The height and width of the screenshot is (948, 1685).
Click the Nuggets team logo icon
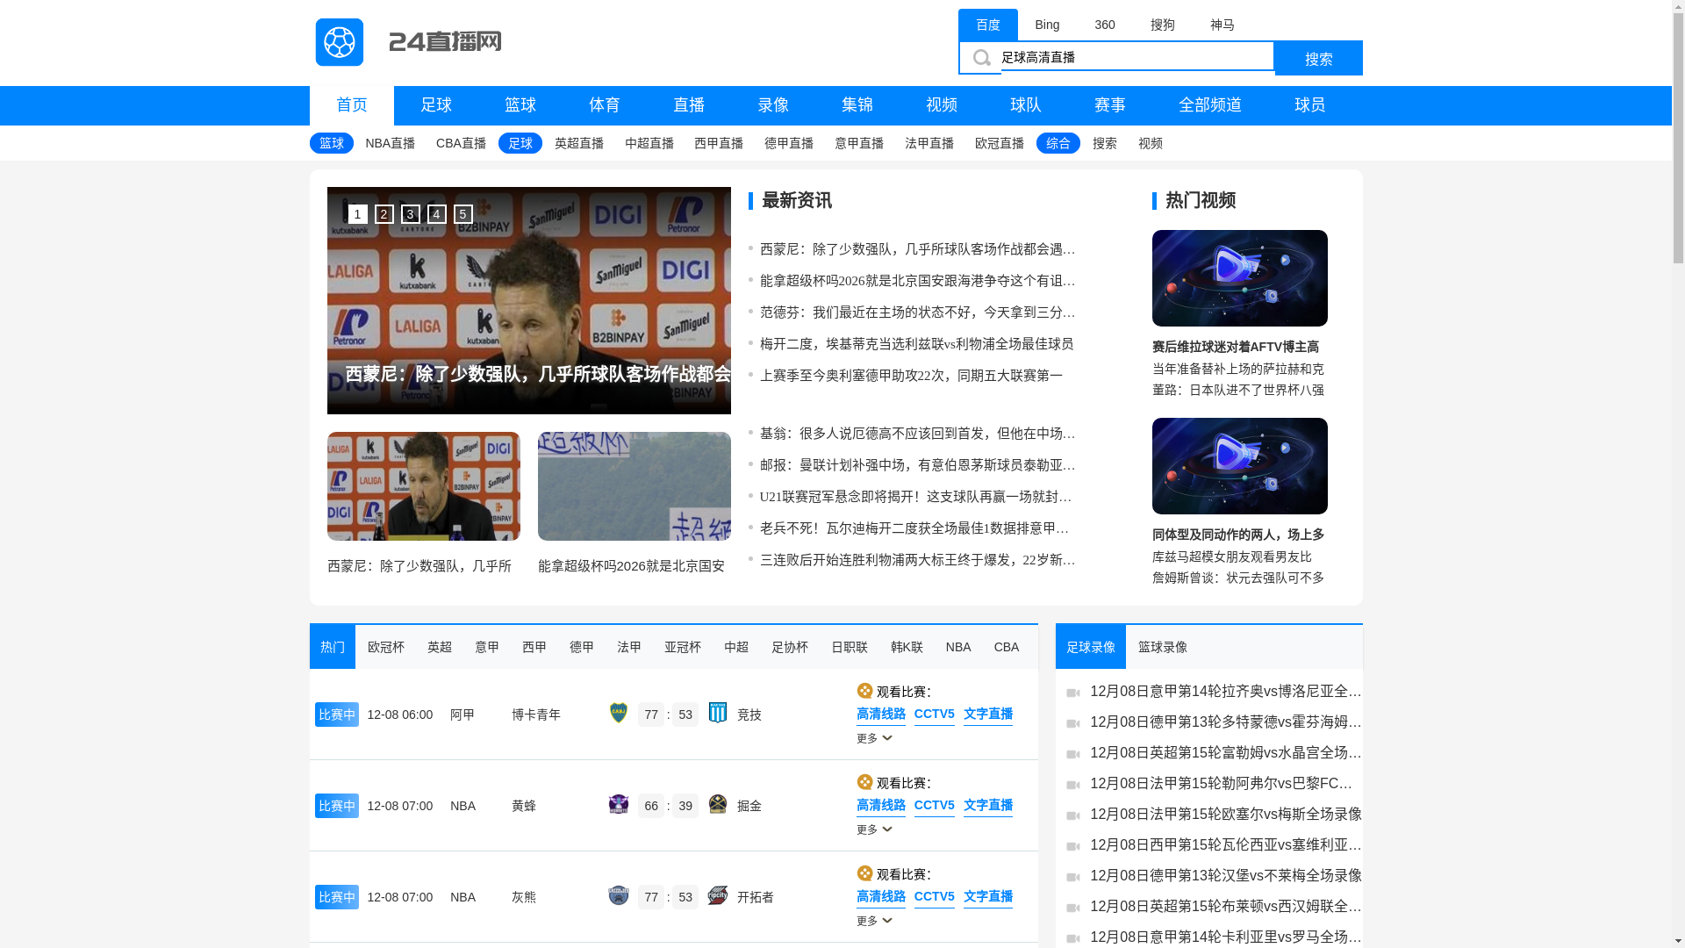(718, 804)
